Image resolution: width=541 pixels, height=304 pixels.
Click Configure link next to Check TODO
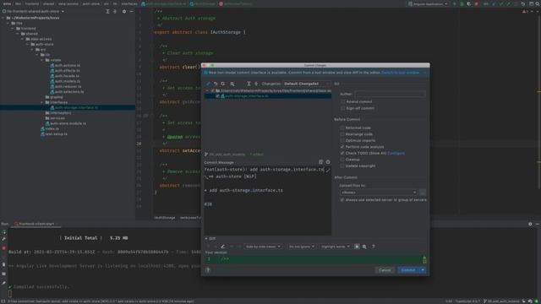click(x=396, y=153)
